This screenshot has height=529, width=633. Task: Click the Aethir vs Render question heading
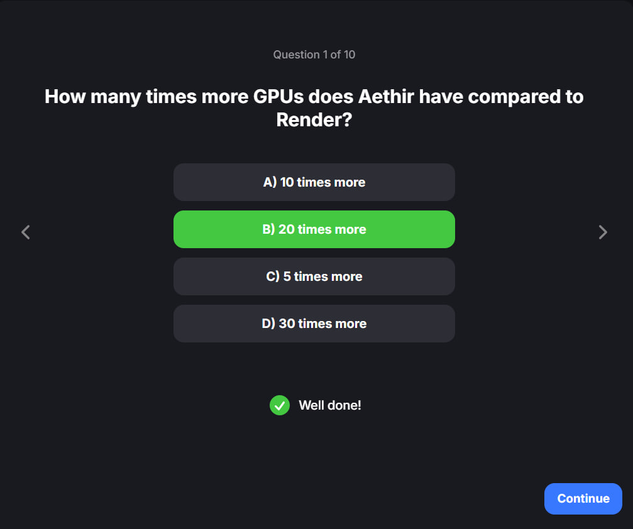pos(314,107)
